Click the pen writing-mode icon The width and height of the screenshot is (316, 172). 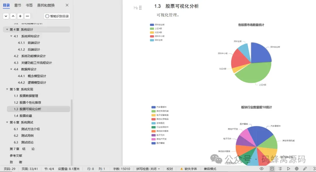(x=305, y=169)
